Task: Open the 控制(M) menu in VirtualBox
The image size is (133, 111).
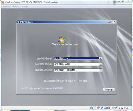Action: (x=6, y=6)
